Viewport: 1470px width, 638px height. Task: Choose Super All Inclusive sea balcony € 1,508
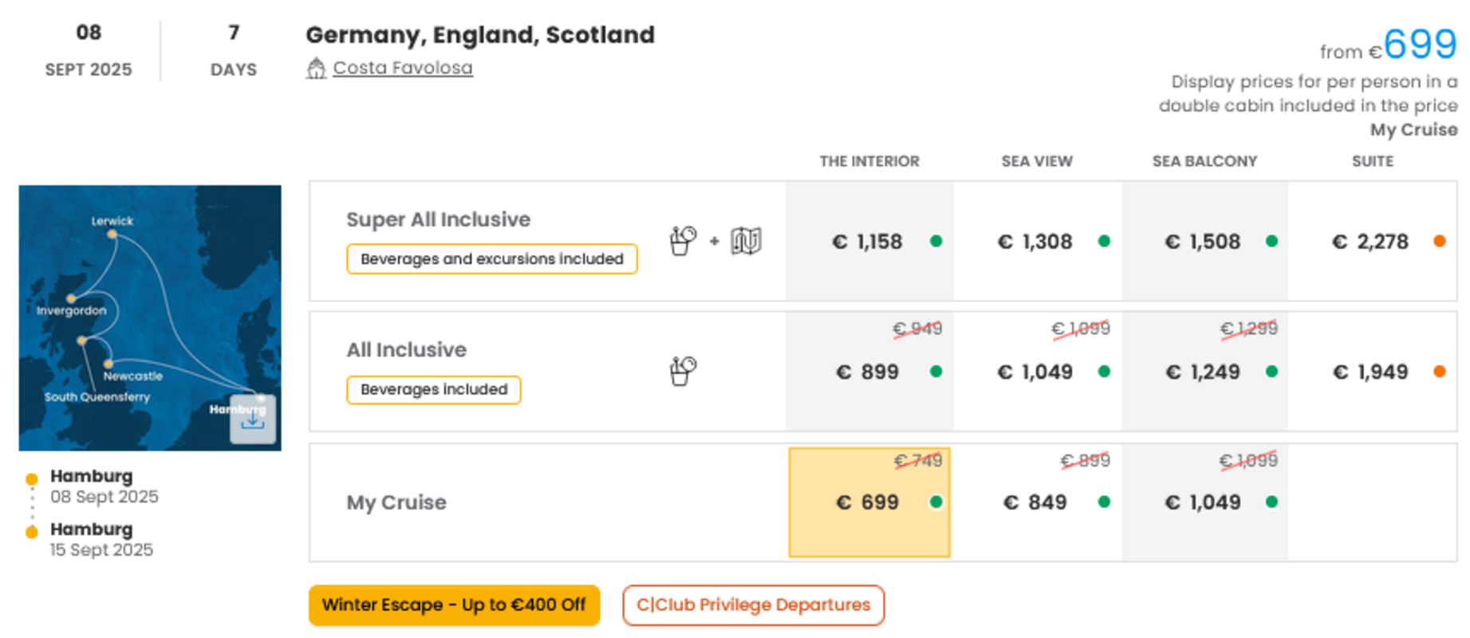[x=1204, y=241]
